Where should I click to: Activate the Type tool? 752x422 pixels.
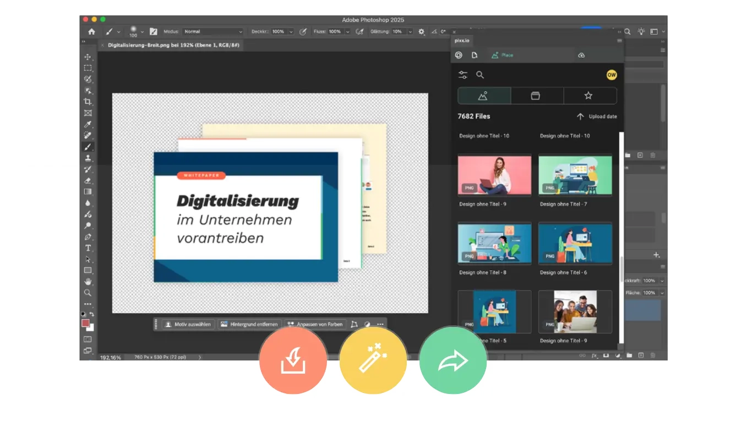click(x=88, y=248)
